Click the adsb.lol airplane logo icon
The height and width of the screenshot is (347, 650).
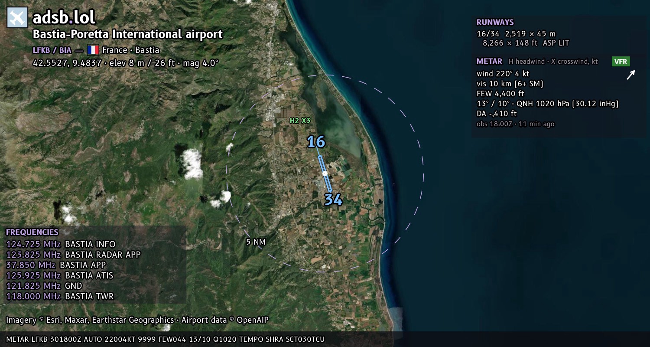[x=17, y=18]
